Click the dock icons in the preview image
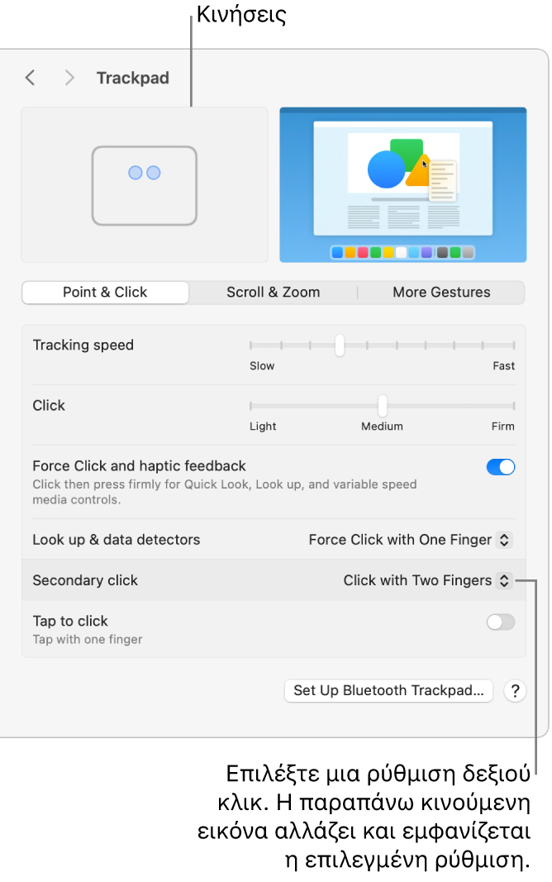The width and height of the screenshot is (552, 882). click(x=402, y=253)
